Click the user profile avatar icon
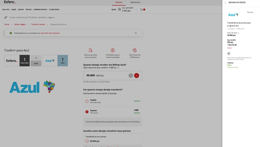The width and height of the screenshot is (260, 147). 120,9
